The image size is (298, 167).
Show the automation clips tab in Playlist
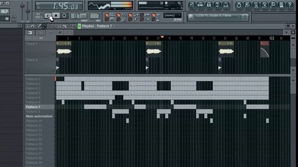tap(41, 32)
